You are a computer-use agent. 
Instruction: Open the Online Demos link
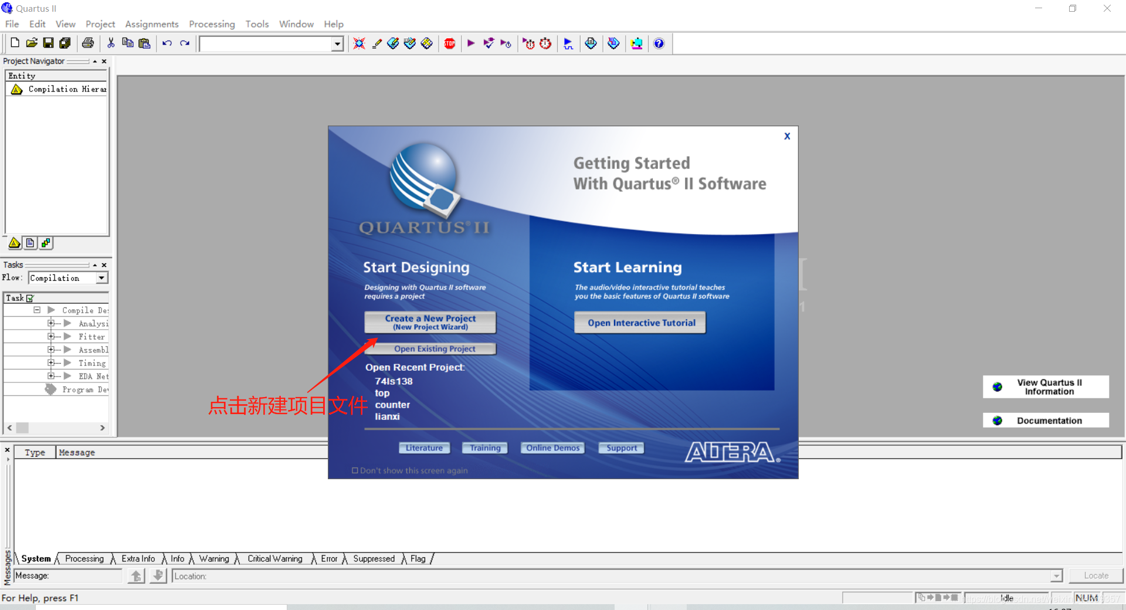[552, 448]
